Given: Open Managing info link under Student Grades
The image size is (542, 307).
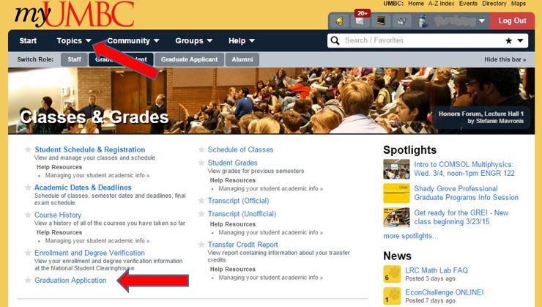Looking at the screenshot, I should (271, 188).
